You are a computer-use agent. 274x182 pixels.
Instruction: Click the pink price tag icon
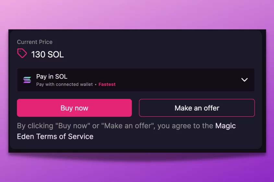pos(22,53)
